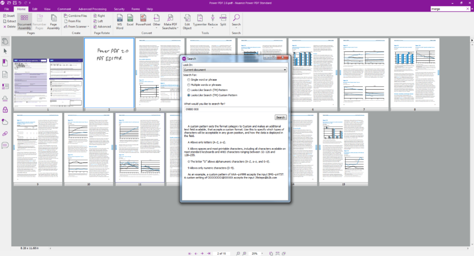This screenshot has height=256, width=474.
Task: Zoom out with magnifier minus
Action: pyautogui.click(x=238, y=254)
